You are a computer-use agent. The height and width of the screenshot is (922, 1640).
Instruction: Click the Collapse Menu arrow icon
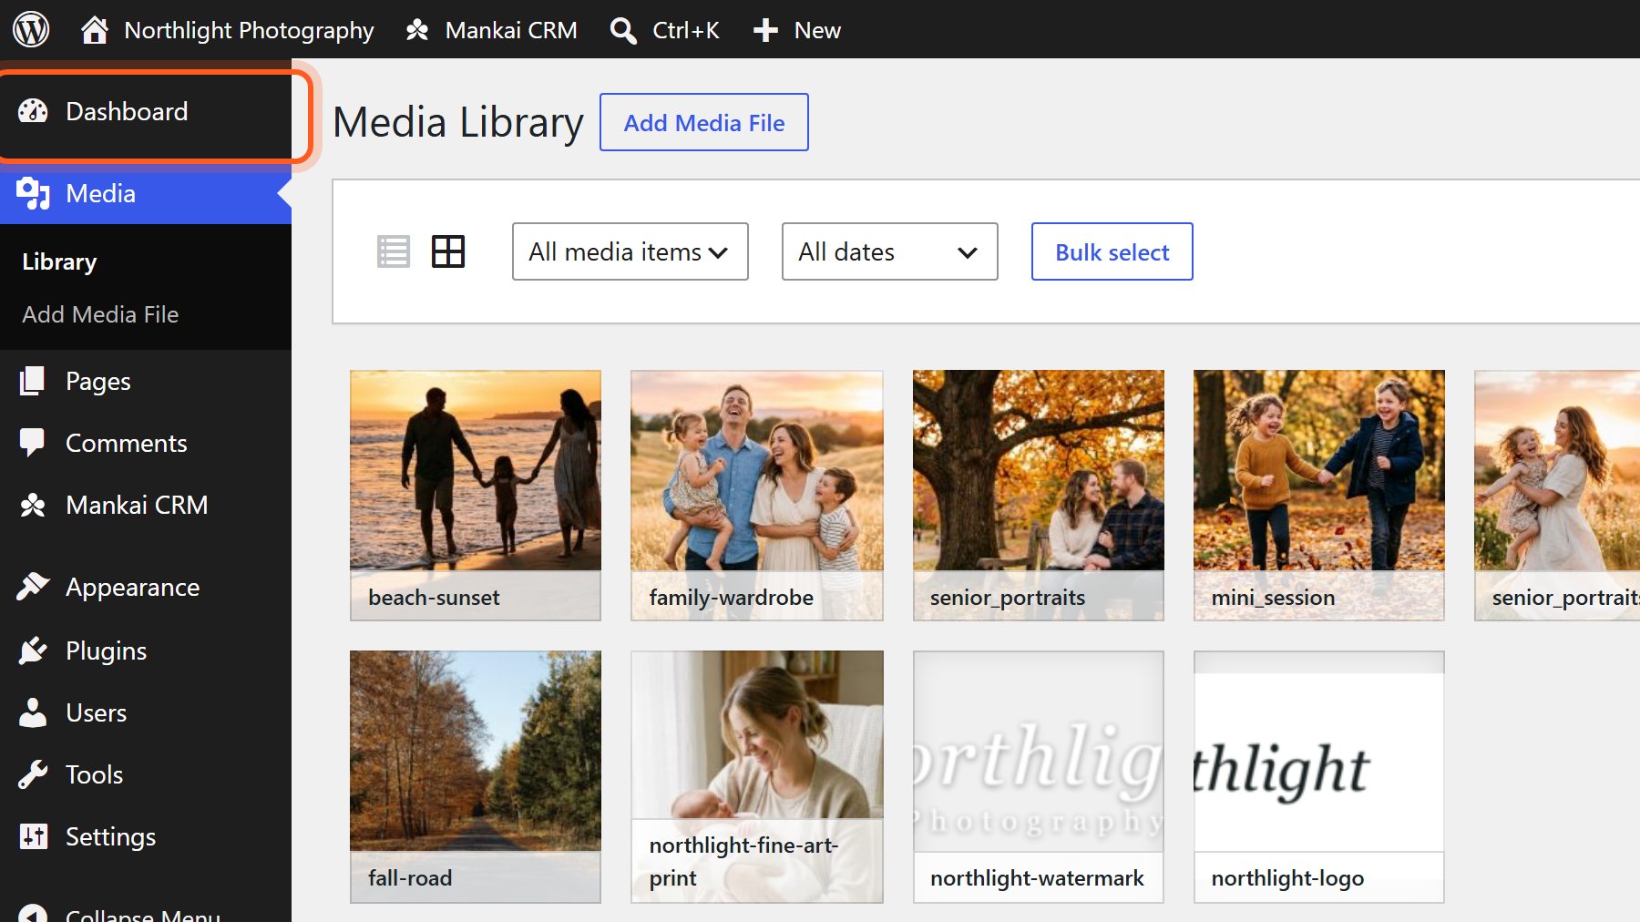(33, 913)
